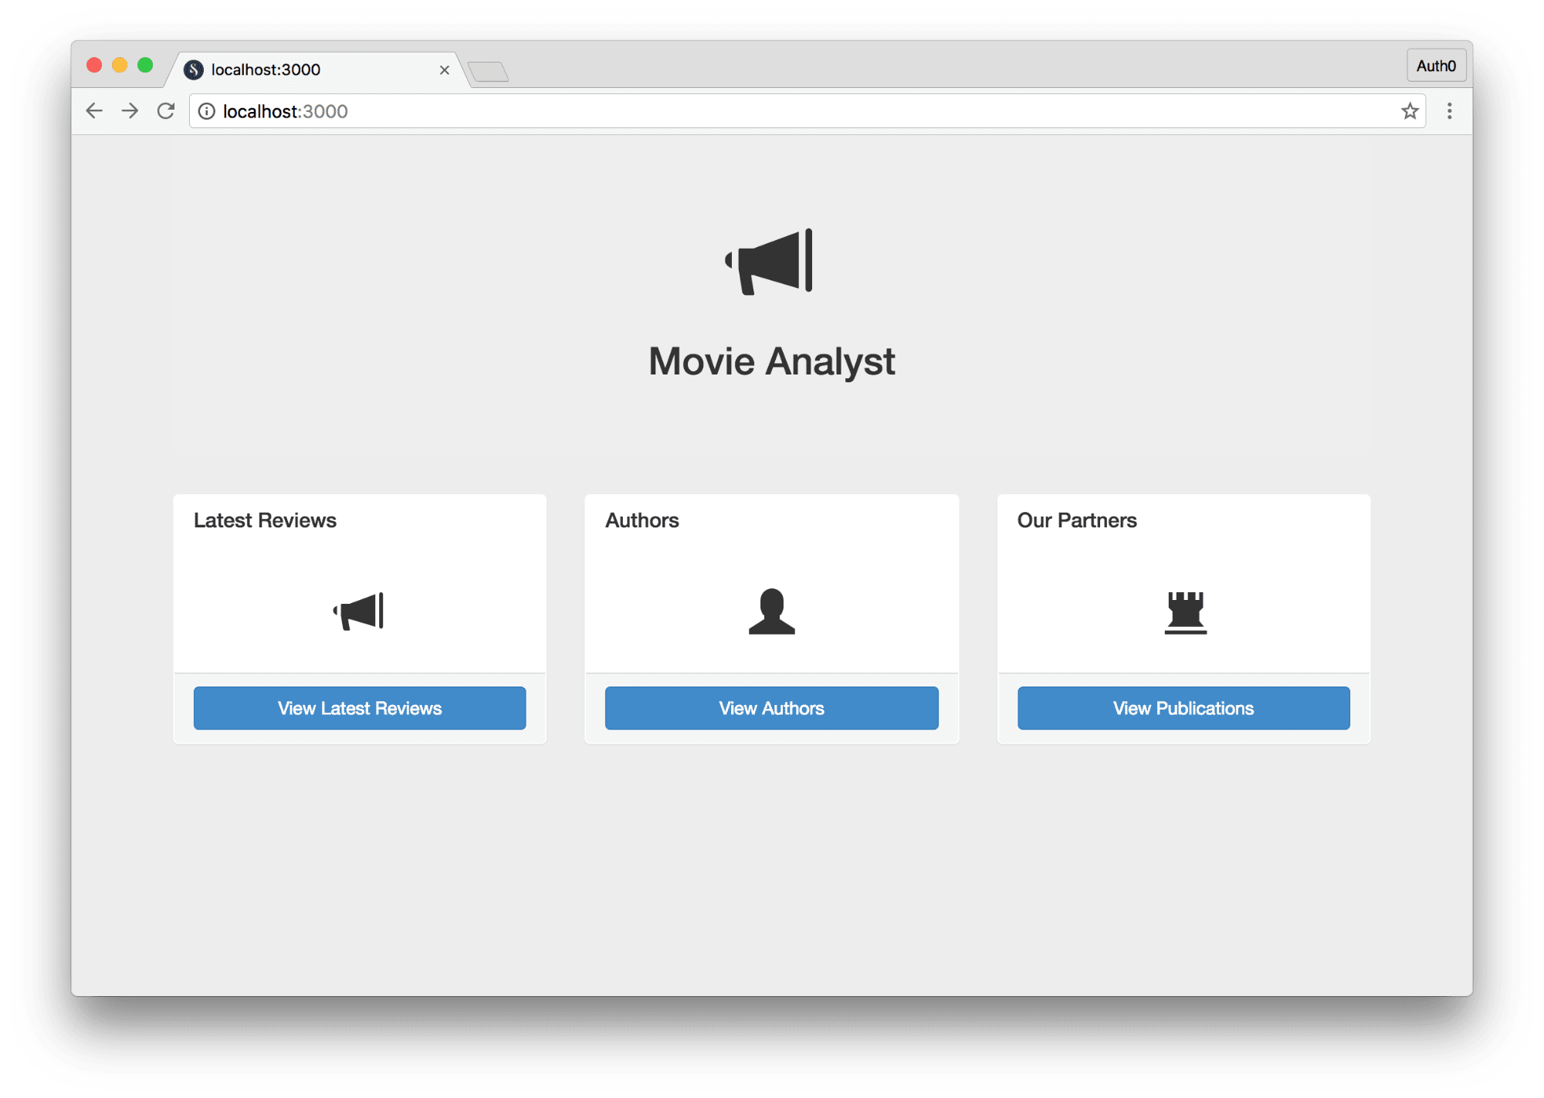Close the localhost:3000 tab
This screenshot has height=1098, width=1544.
tap(445, 70)
